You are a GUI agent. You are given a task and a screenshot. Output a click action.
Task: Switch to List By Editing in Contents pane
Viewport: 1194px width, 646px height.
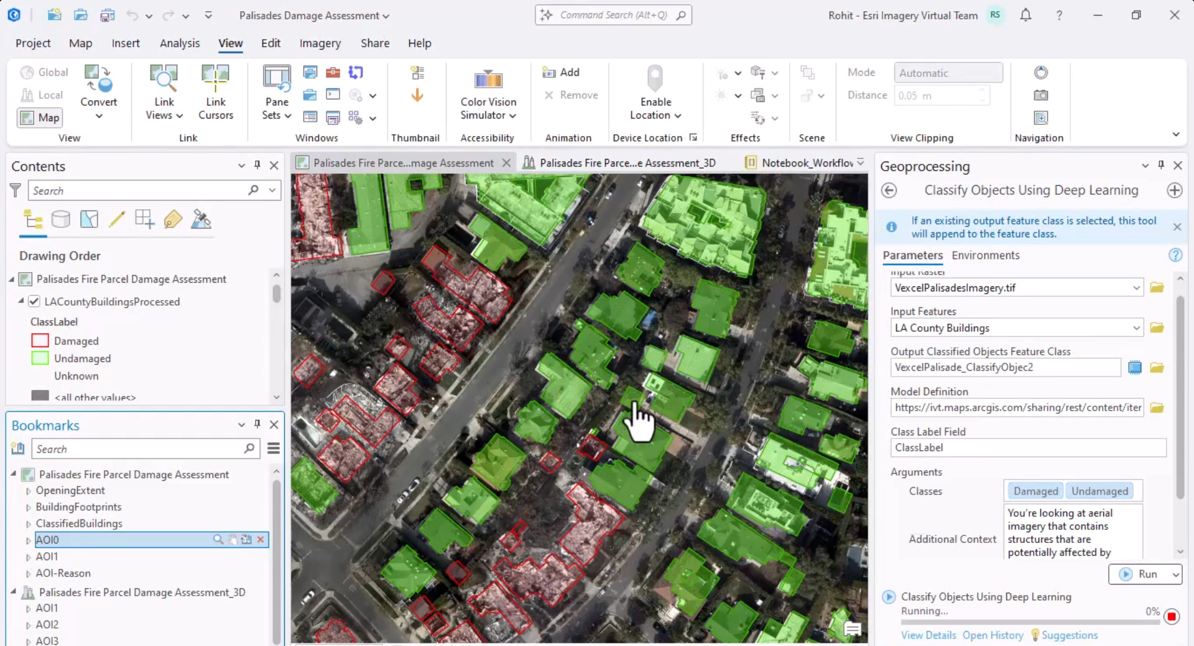tap(118, 219)
